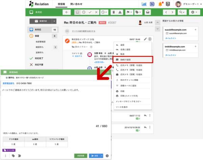
Task: Click reply arrow on the 17:12 message
Action: [x=145, y=115]
